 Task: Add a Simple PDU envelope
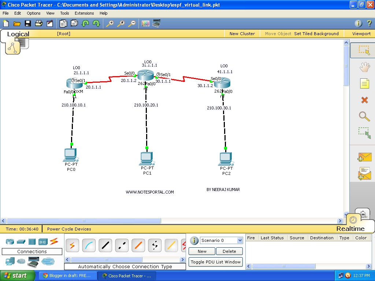click(x=364, y=157)
